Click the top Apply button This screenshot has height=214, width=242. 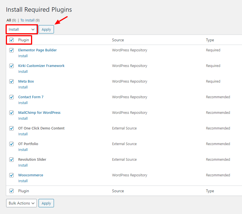[46, 29]
